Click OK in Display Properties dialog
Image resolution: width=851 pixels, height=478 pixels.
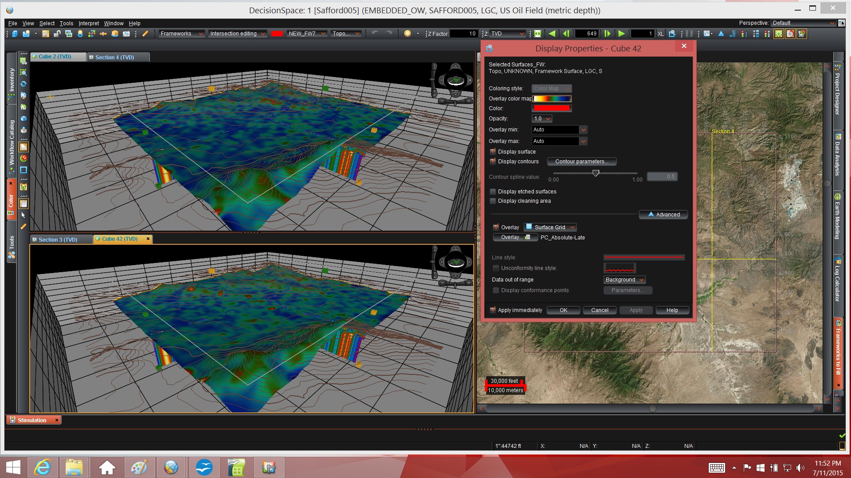pyautogui.click(x=563, y=310)
